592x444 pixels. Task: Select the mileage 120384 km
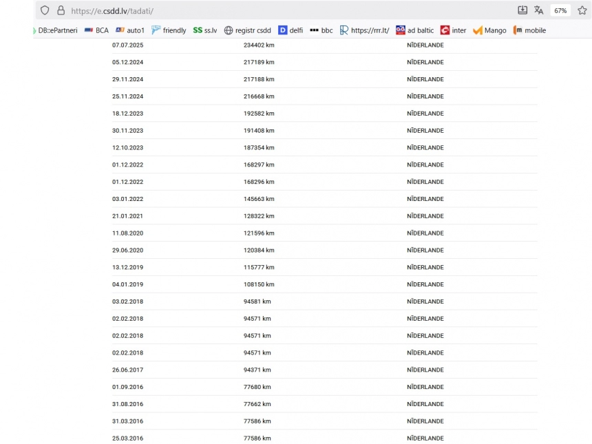pyautogui.click(x=259, y=250)
